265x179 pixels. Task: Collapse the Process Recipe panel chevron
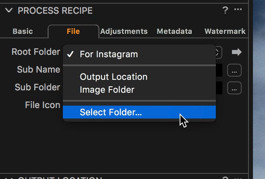9,10
